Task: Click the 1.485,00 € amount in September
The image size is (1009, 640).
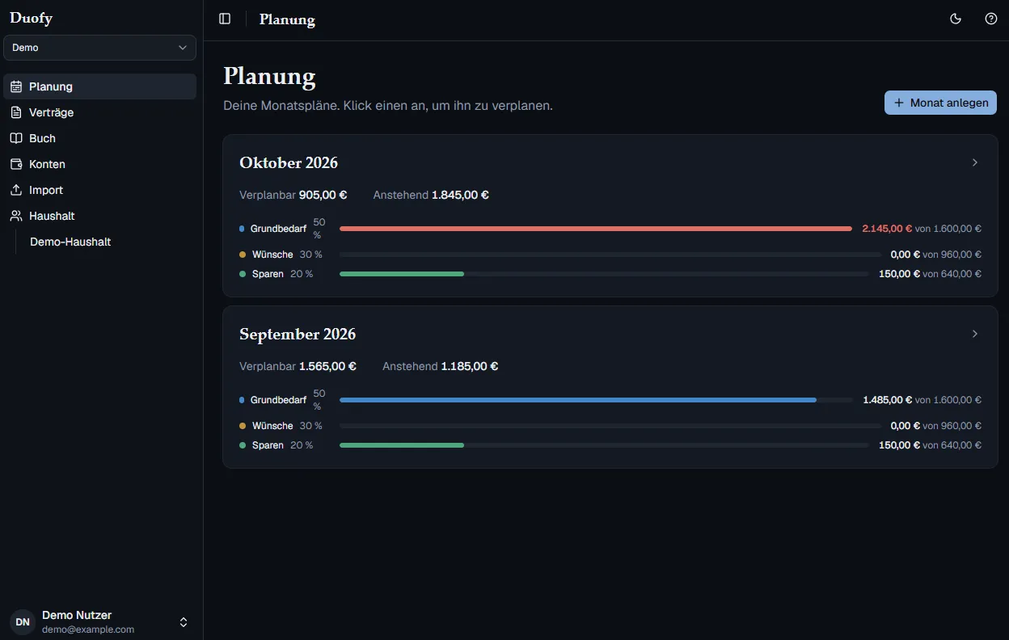Action: (x=887, y=400)
